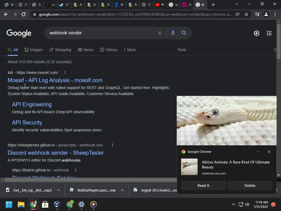281x211 pixels.
Task: Open search Tools
Action: click(182, 50)
